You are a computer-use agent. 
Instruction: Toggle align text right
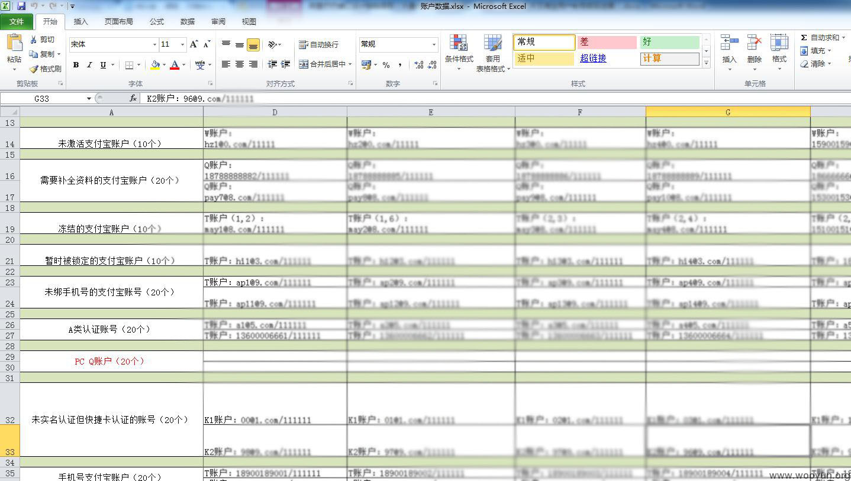[253, 64]
